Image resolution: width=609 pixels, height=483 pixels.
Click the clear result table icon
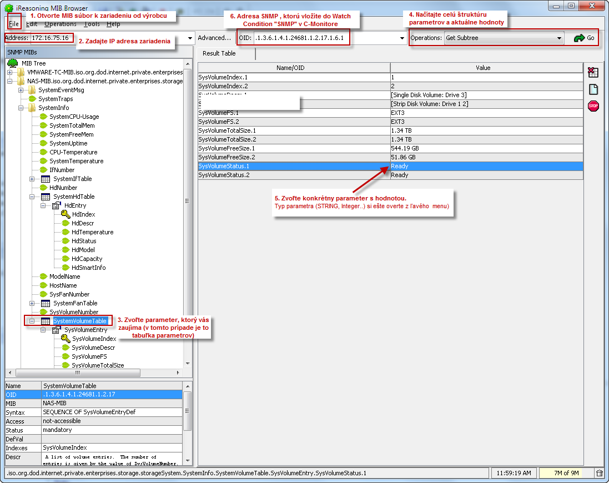tap(593, 72)
